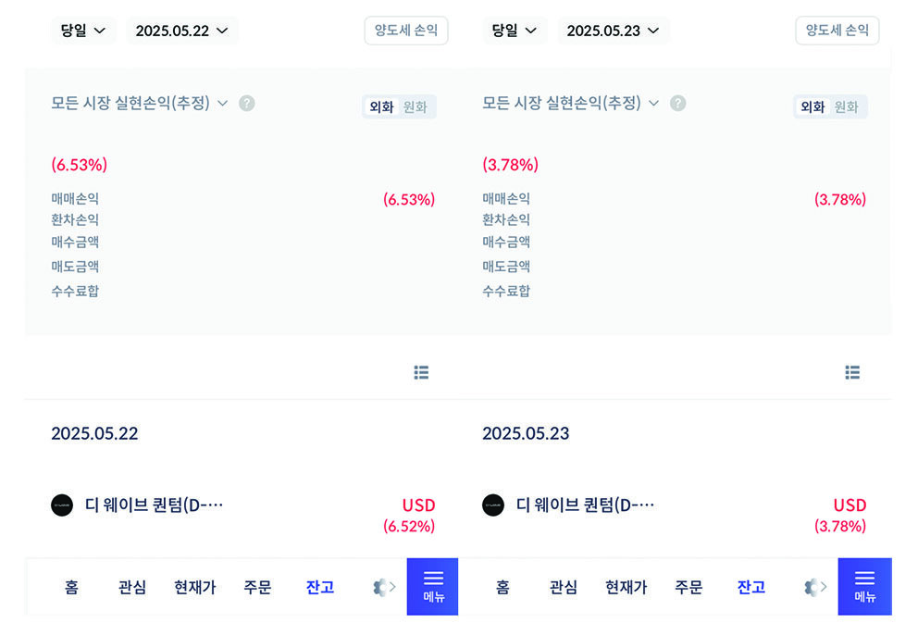Click the settings gear icon in right navigation bar
Image resolution: width=918 pixels, height=623 pixels.
click(x=812, y=587)
